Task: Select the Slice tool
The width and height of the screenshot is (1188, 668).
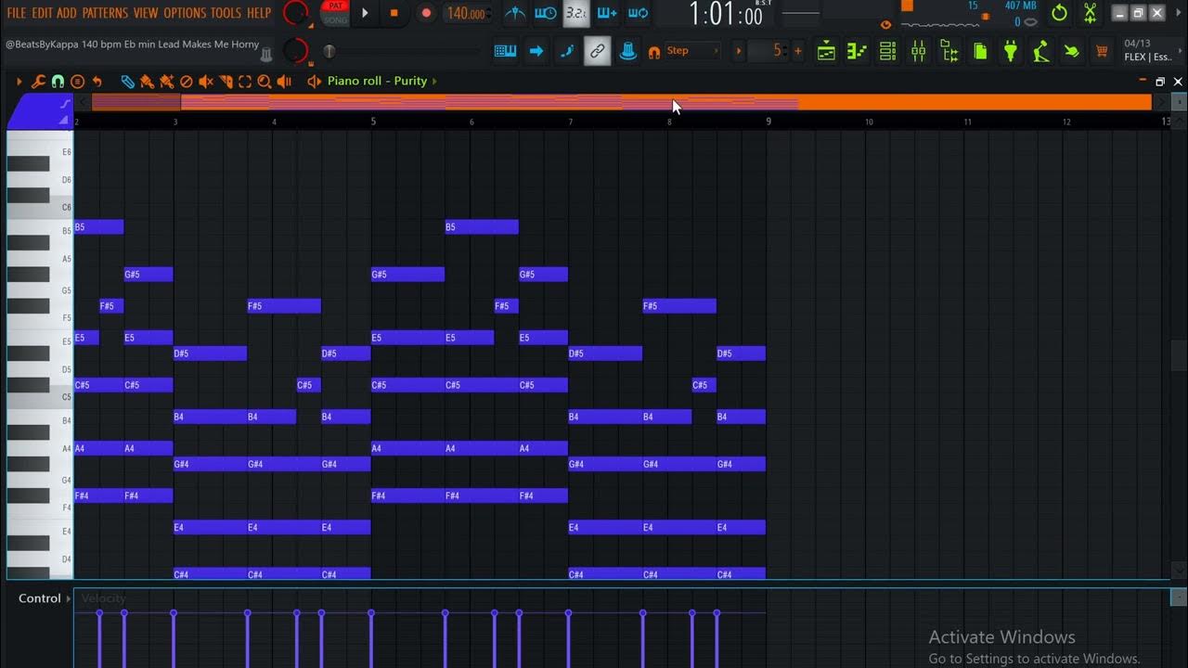Action: coord(226,82)
